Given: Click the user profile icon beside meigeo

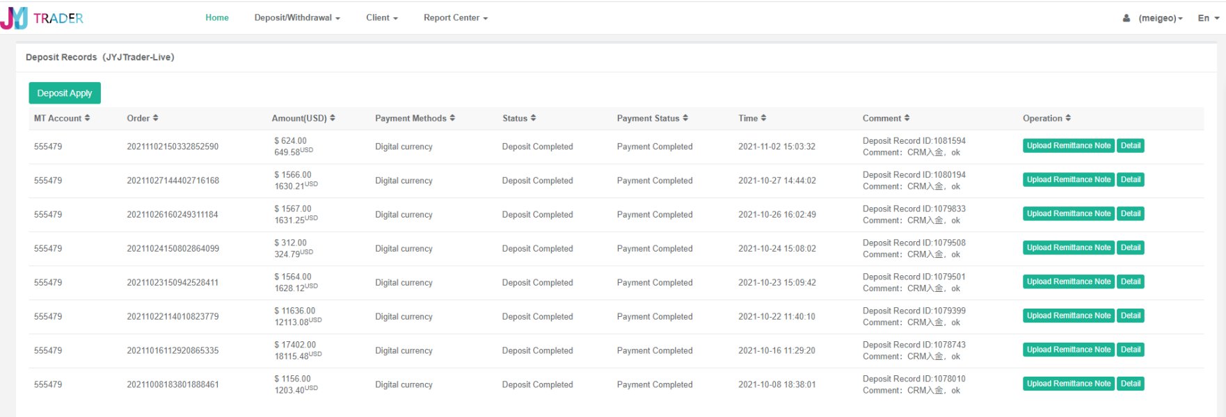Looking at the screenshot, I should 1127,18.
